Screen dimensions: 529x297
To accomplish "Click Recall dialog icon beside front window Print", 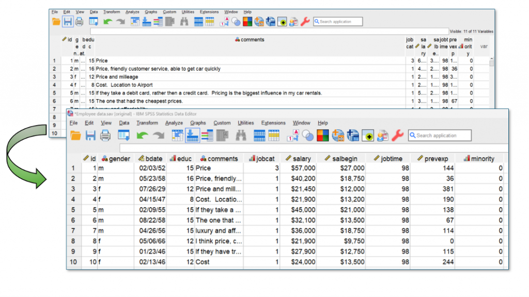I will click(123, 135).
